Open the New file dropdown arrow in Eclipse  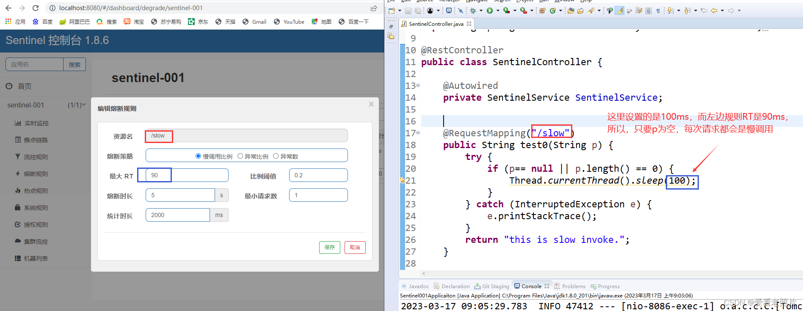tap(400, 11)
